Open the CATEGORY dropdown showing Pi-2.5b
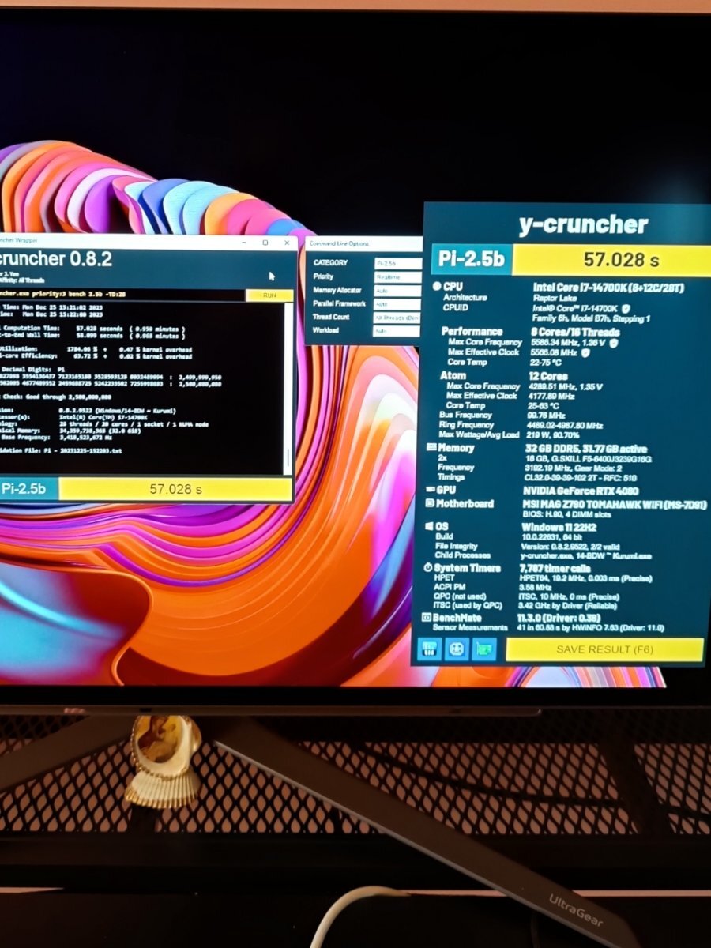The width and height of the screenshot is (711, 948). (397, 263)
